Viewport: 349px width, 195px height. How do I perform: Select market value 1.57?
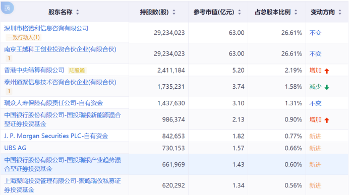239,148
